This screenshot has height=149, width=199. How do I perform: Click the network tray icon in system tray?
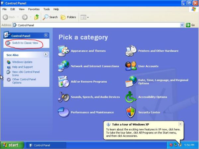[x=175, y=145]
